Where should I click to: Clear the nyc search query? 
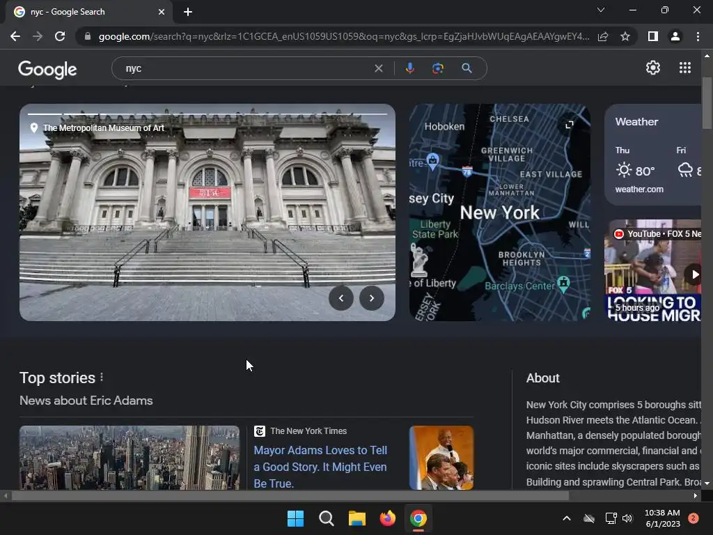pos(378,68)
